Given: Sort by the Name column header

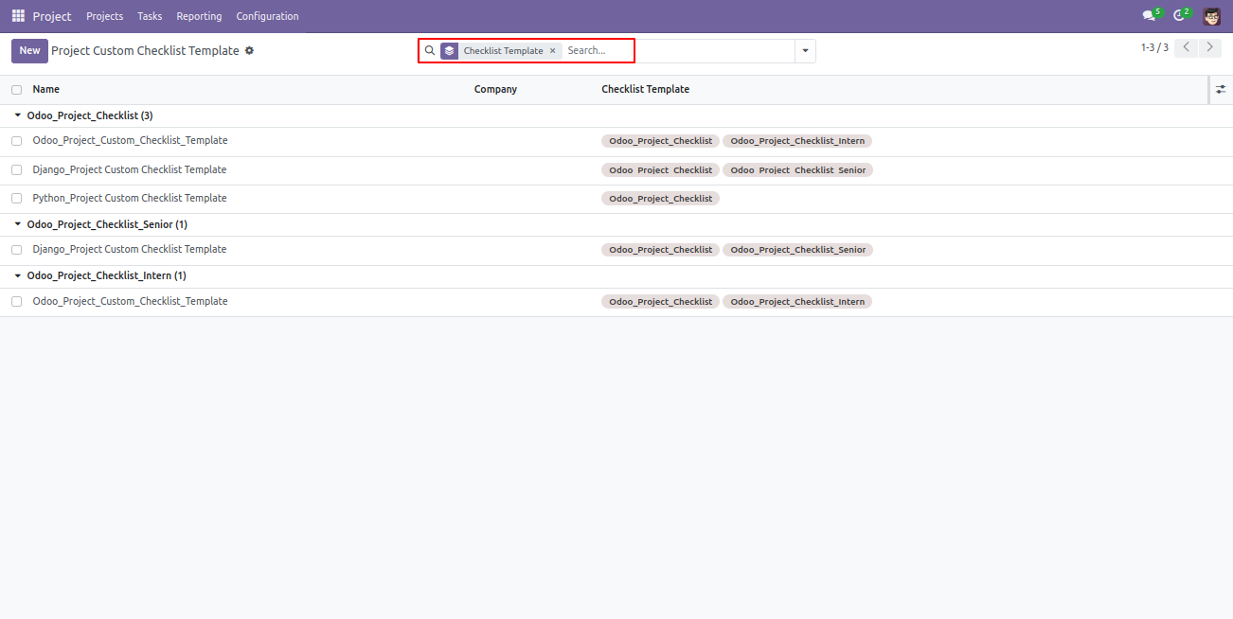Looking at the screenshot, I should [x=46, y=89].
